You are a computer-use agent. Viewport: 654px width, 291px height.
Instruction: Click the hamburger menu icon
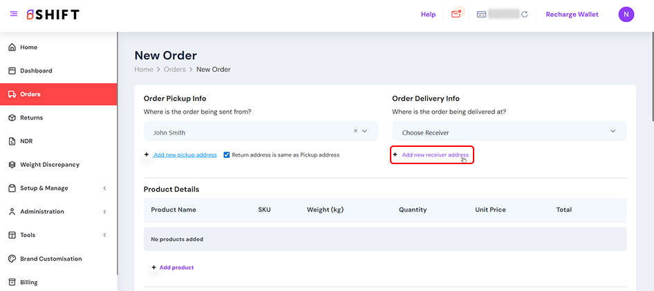point(14,14)
